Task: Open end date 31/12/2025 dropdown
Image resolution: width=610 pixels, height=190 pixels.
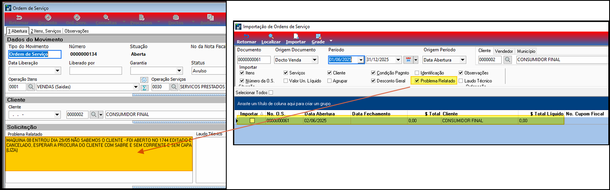Action: (x=398, y=60)
